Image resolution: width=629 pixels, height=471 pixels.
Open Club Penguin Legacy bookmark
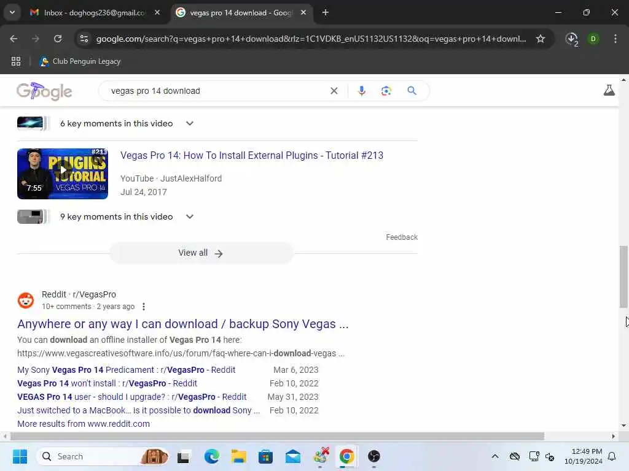pyautogui.click(x=80, y=61)
